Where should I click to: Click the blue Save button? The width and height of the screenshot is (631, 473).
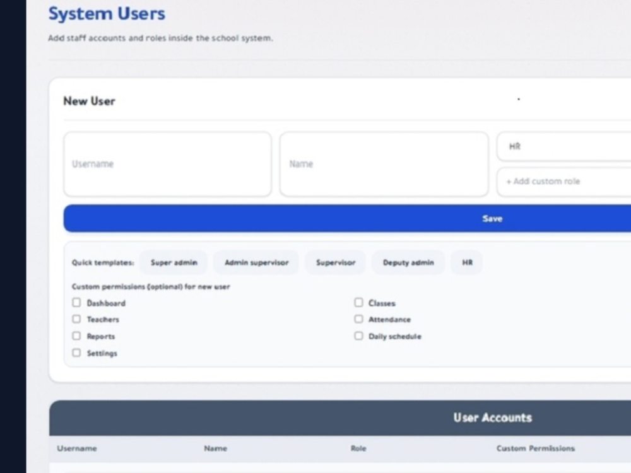347,218
